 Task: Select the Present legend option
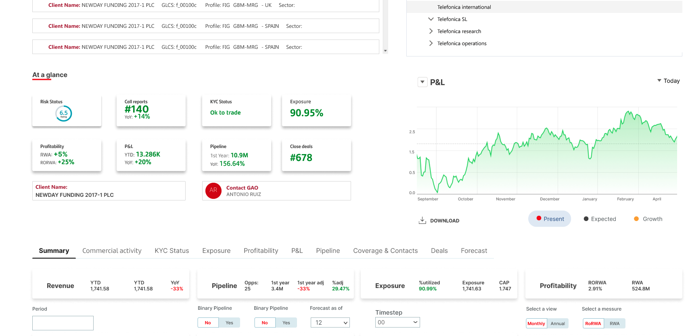tap(550, 219)
